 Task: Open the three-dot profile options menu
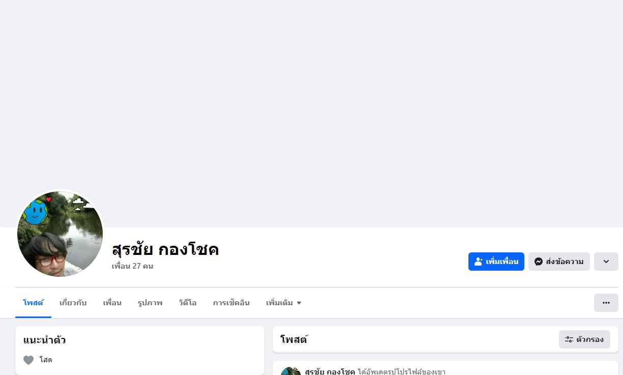tap(606, 303)
